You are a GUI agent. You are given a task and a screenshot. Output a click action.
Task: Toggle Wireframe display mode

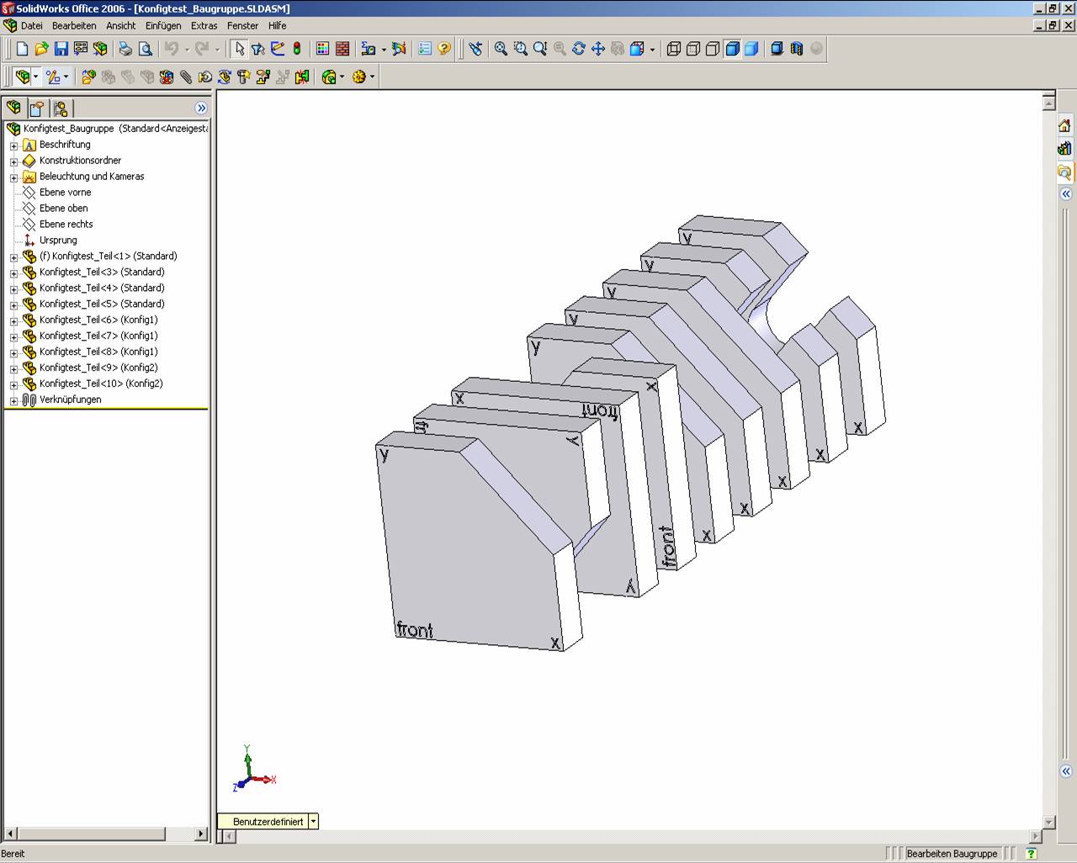(674, 49)
